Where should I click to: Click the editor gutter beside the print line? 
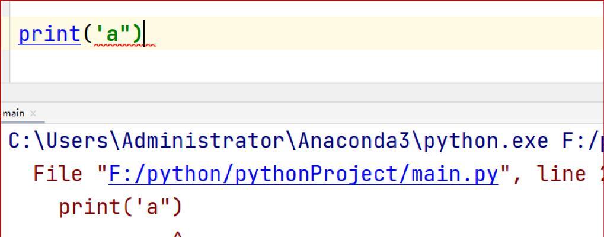point(5,33)
